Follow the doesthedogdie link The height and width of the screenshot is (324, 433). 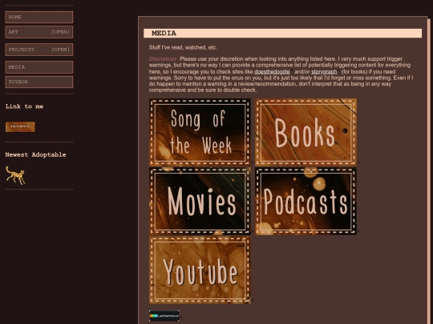(x=272, y=72)
